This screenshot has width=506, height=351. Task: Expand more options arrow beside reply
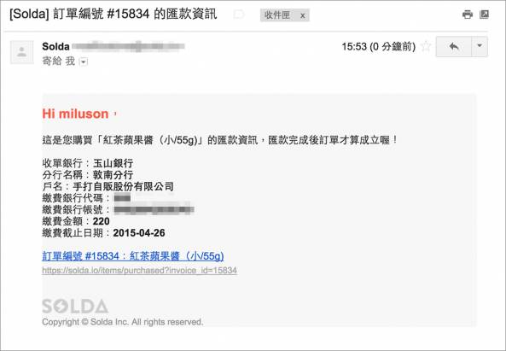coord(480,47)
